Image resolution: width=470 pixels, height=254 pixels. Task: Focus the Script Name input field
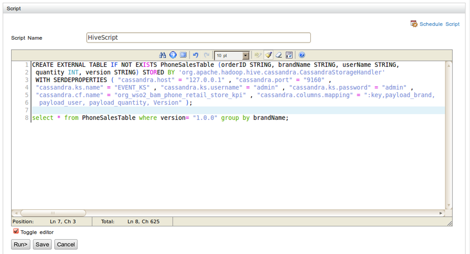pos(199,38)
